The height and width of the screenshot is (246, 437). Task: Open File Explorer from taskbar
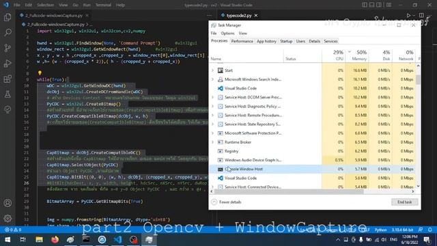tap(39, 240)
